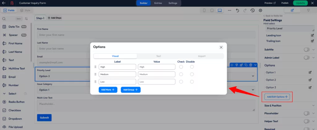
Task: Click the back arrow beside form logo
Action: click(4, 3)
